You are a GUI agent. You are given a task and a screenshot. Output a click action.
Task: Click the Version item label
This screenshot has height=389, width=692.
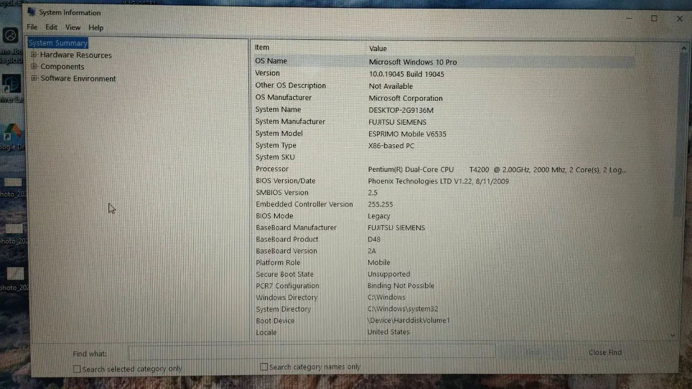click(268, 73)
